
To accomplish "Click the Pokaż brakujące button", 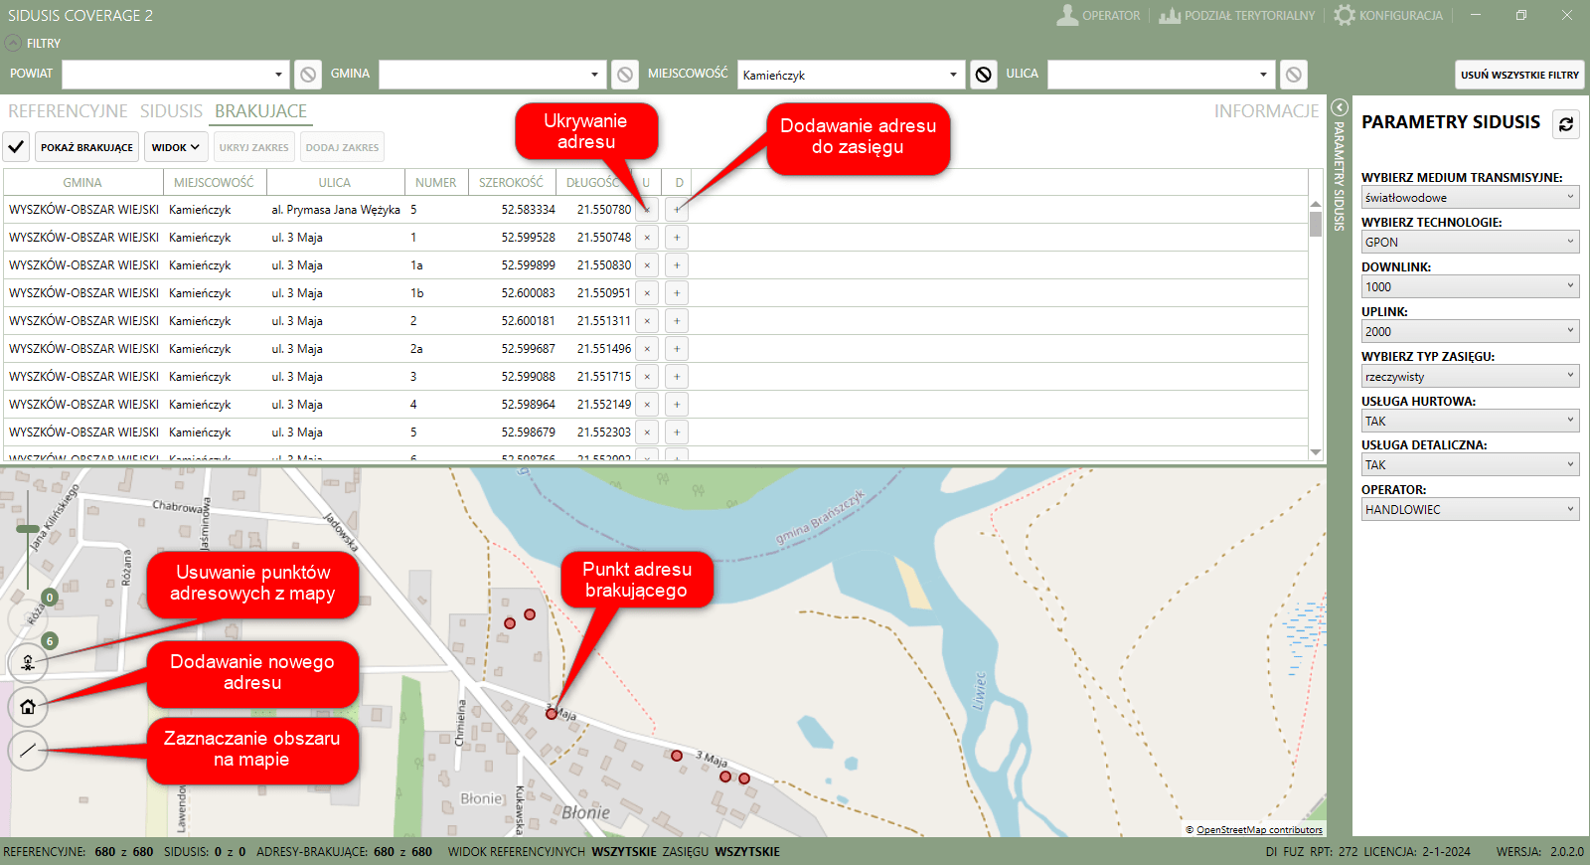I will click(86, 147).
